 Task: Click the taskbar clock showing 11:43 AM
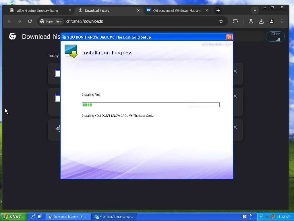[283, 217]
